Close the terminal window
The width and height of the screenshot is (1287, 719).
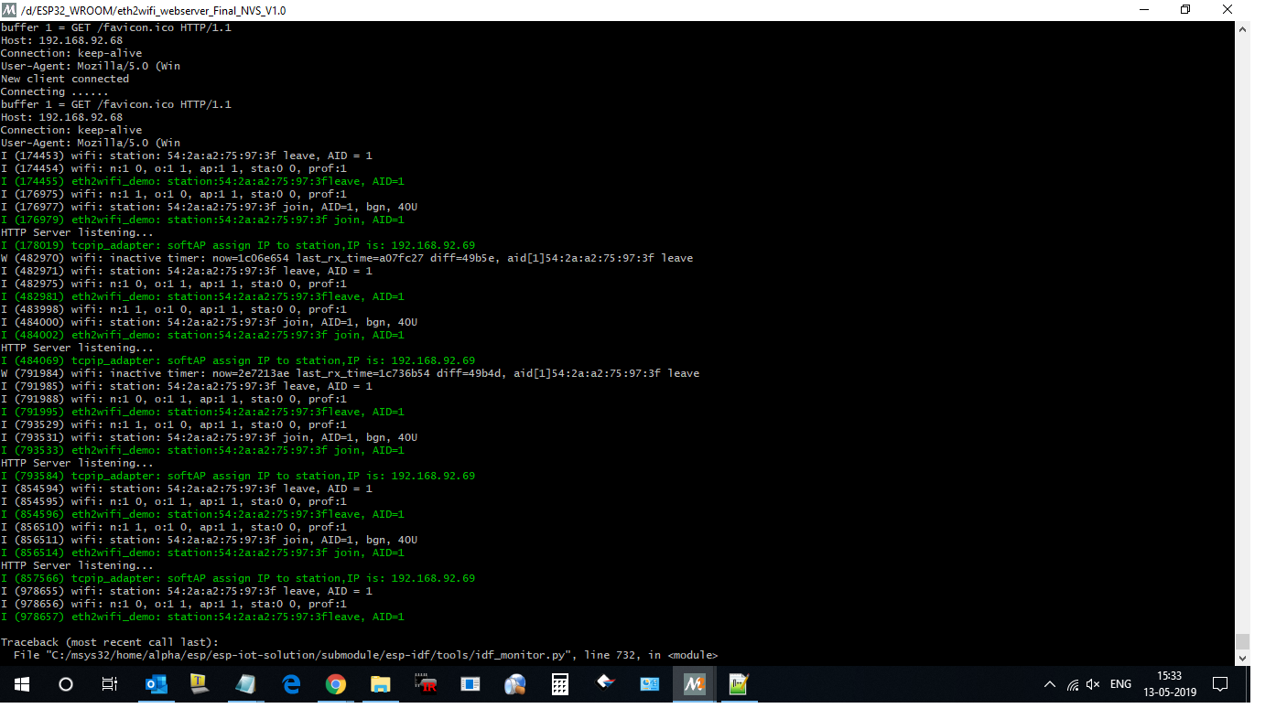tap(1228, 10)
